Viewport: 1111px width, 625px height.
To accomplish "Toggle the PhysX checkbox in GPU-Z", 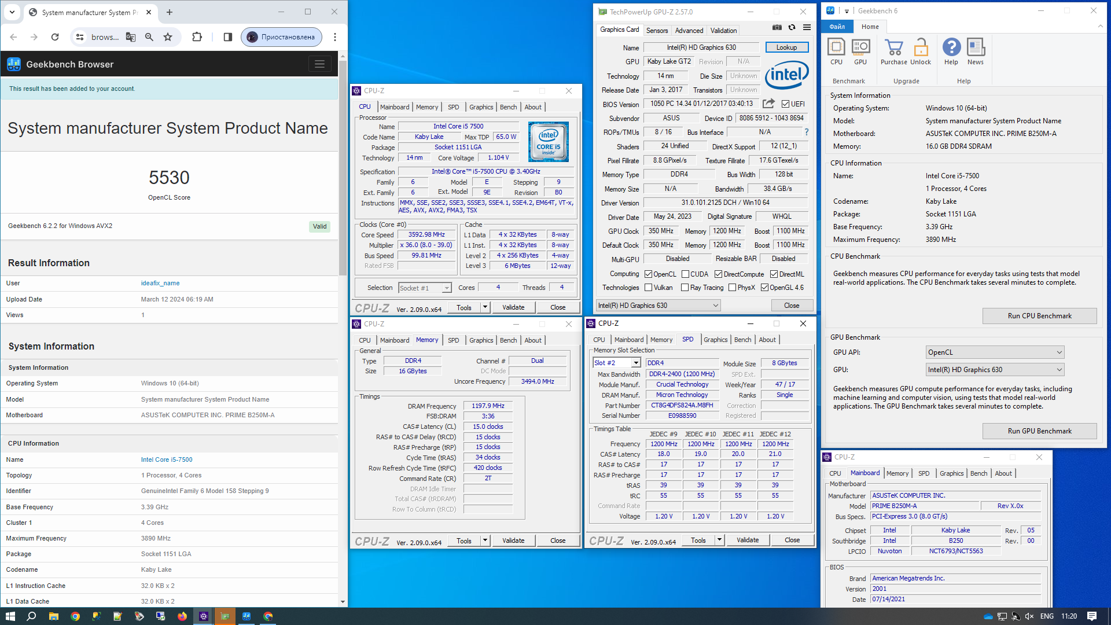I will click(x=733, y=288).
